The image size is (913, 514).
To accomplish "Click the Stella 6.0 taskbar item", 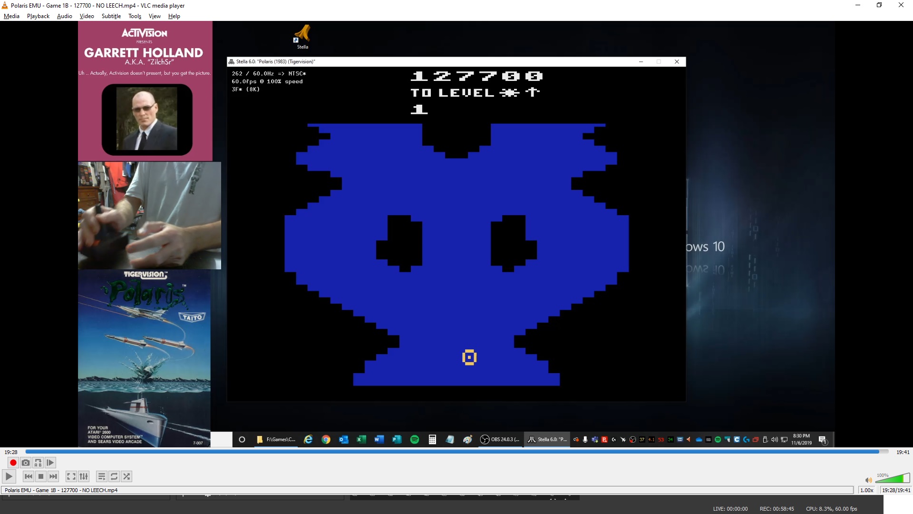I will tap(547, 439).
